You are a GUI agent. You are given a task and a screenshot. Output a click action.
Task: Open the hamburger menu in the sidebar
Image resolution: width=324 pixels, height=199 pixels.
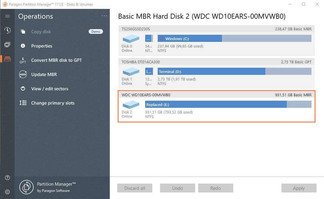[x=7, y=16]
